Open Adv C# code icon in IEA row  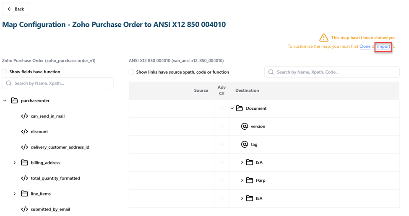tap(221, 198)
